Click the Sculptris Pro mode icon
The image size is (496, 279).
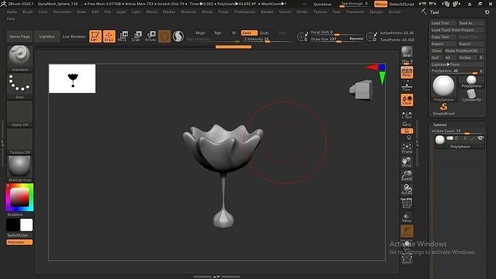click(178, 36)
